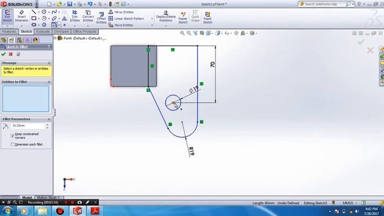The image size is (384, 216).
Task: Enable Dimension each fillet checkbox
Action: tap(13, 145)
